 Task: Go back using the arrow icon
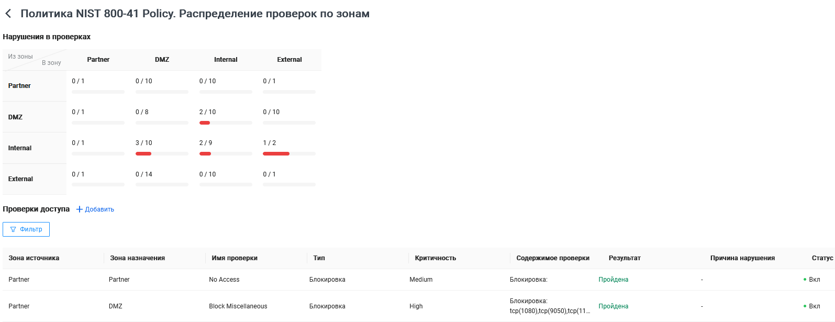click(x=8, y=14)
